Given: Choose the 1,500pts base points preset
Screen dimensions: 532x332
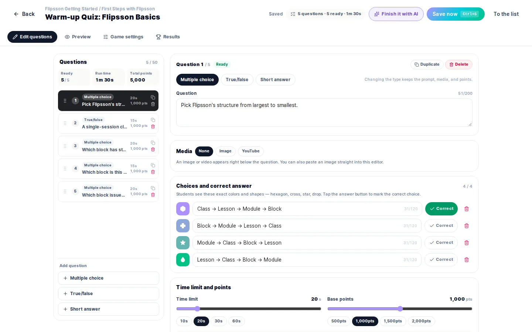Looking at the screenshot, I should (393, 321).
